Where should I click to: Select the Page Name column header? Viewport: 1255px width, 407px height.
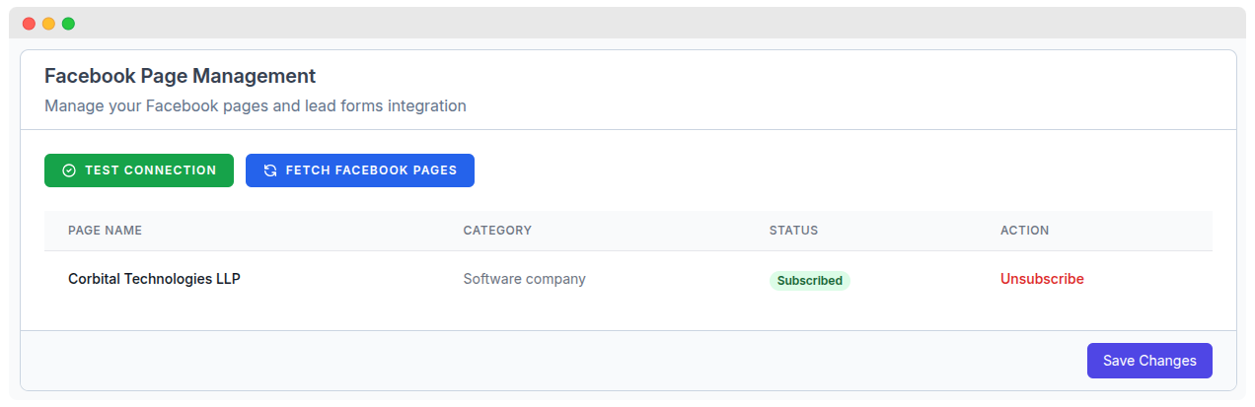click(105, 231)
